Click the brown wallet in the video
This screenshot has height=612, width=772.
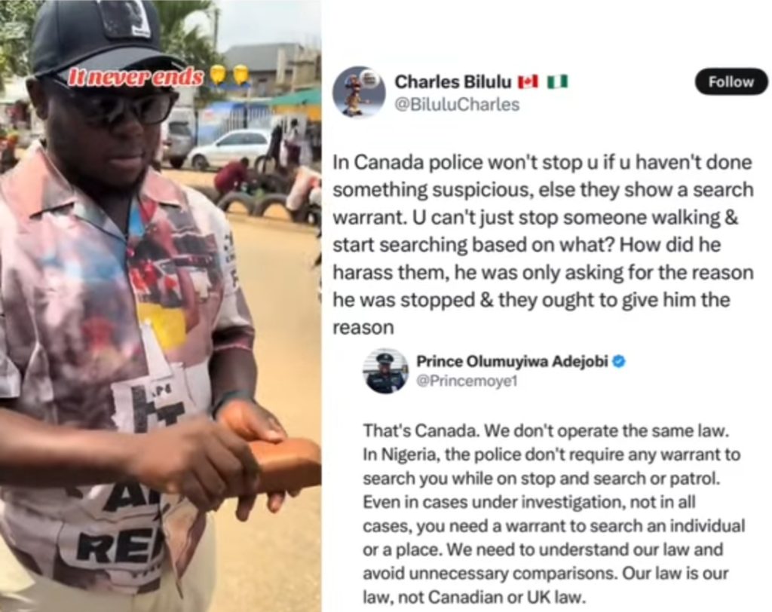pos(278,465)
